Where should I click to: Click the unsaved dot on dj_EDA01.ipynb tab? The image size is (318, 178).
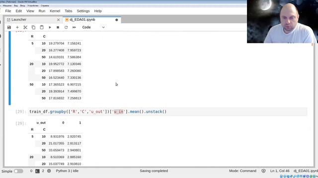[117, 20]
